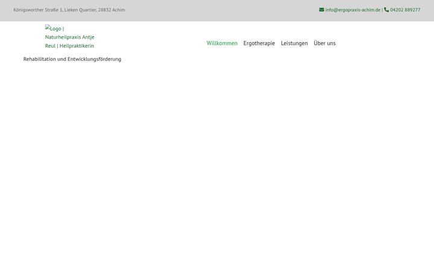Open info@ergopraxis-achim.de email link
Viewport: 434px width, 271px height.
click(x=353, y=10)
